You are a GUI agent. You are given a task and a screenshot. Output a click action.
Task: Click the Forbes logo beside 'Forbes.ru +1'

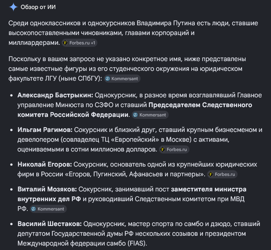point(65,43)
